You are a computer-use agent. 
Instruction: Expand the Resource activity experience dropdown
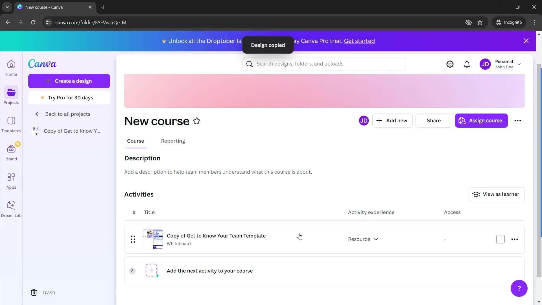point(364,239)
